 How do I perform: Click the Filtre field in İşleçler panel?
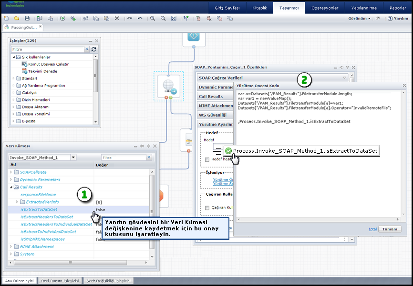pyautogui.click(x=47, y=49)
